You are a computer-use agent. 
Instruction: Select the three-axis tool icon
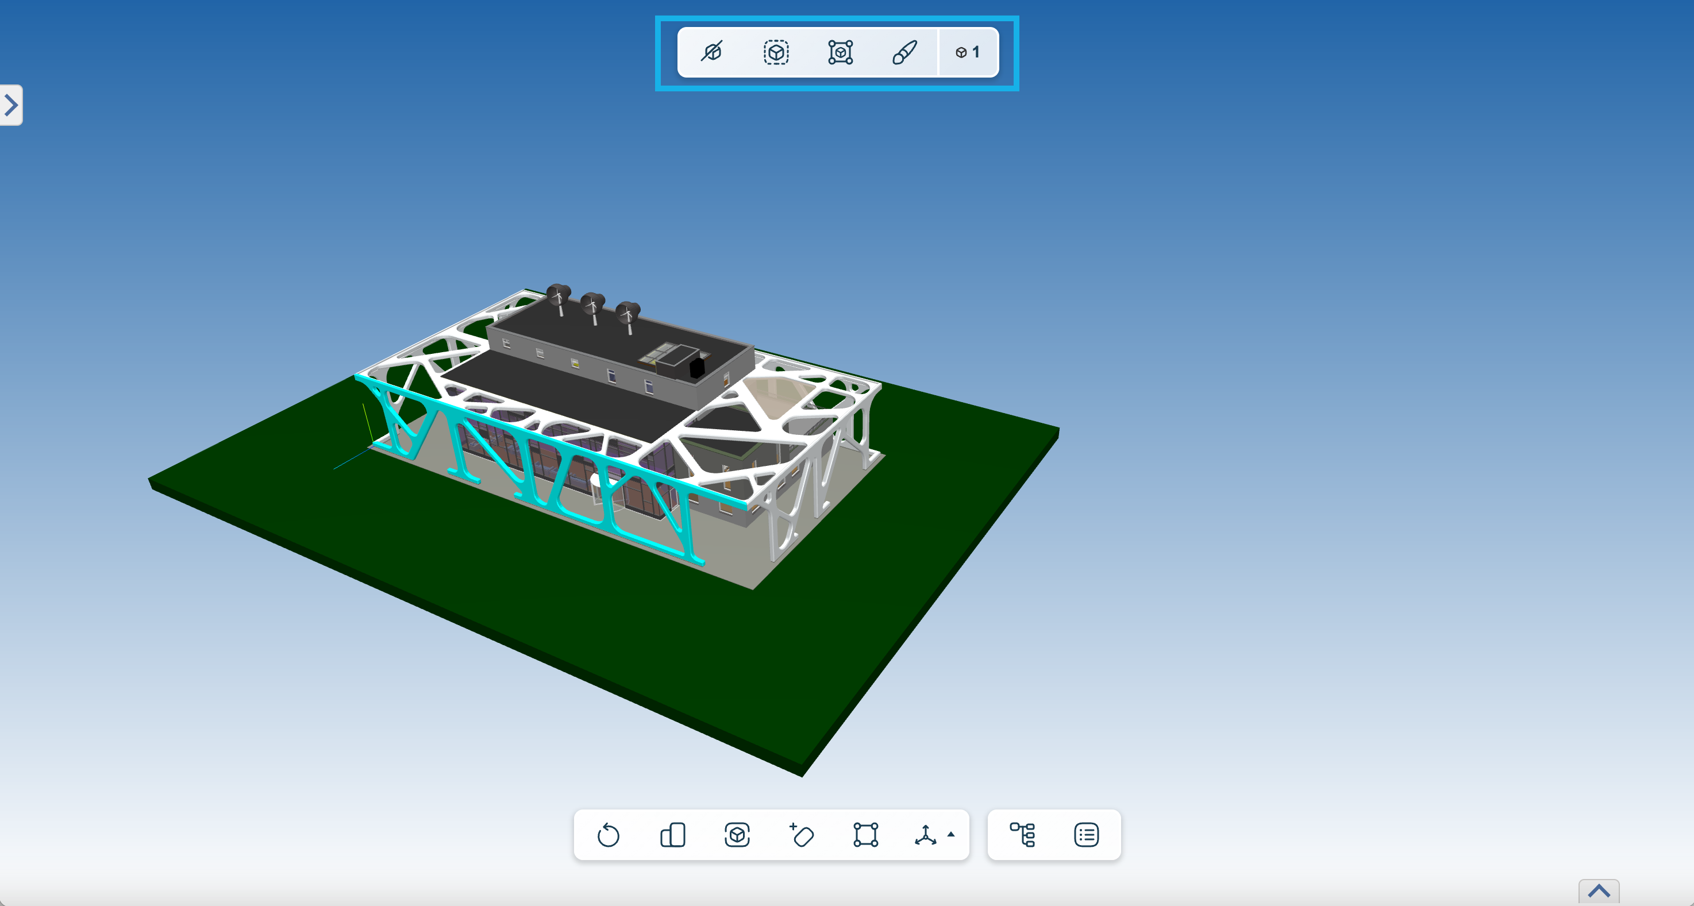pos(925,835)
